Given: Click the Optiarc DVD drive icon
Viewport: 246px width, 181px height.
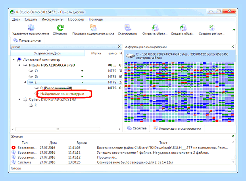Looking at the screenshot, I should click(25, 99).
